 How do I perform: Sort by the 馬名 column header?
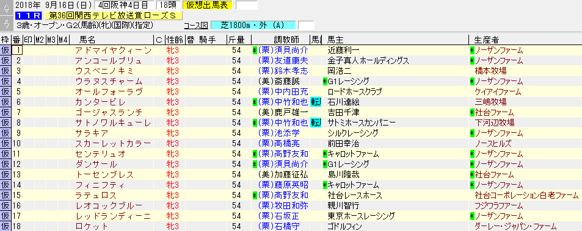(x=87, y=40)
